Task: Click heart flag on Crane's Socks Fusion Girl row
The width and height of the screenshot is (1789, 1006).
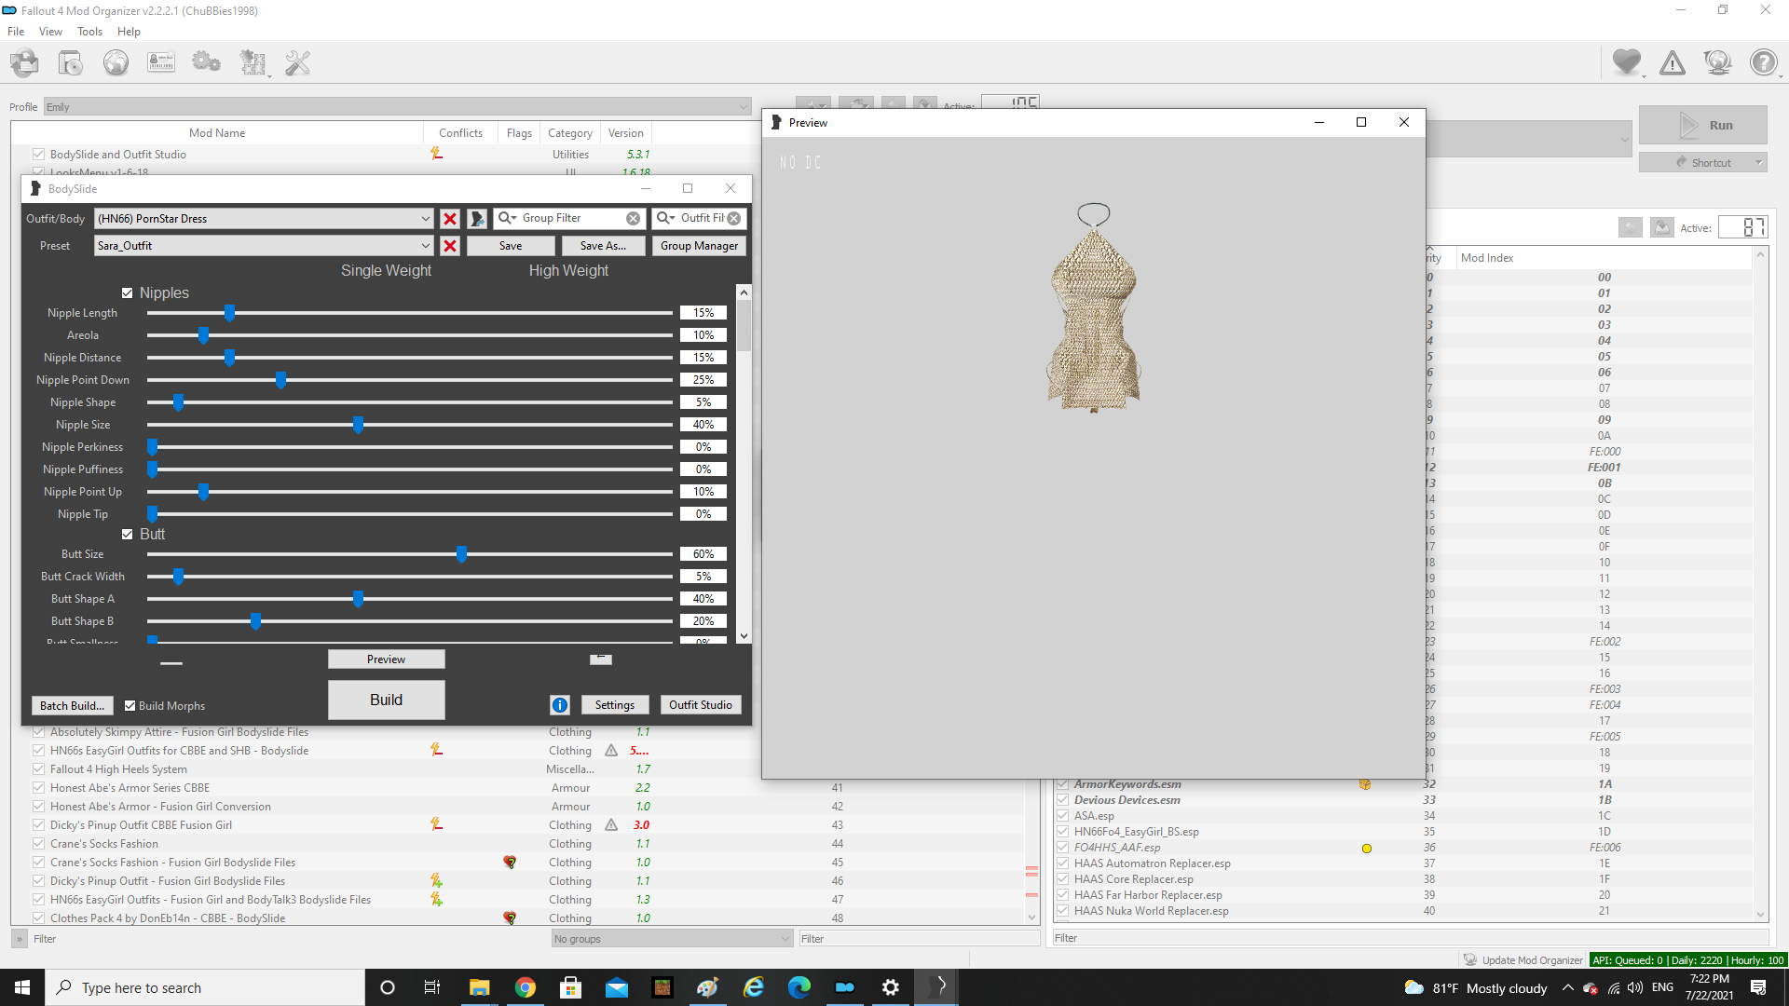Action: [510, 863]
